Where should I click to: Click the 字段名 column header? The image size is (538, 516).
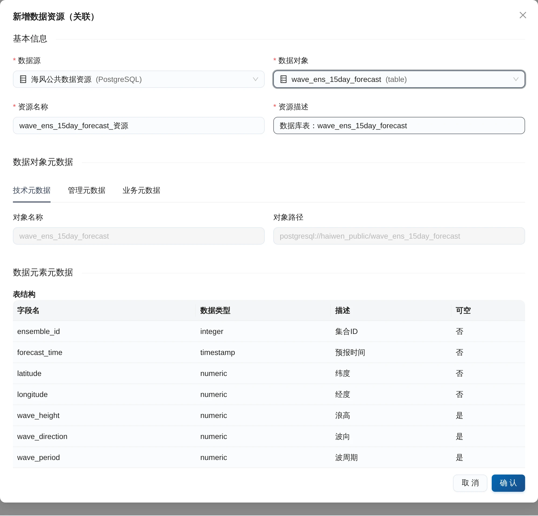[104, 311]
